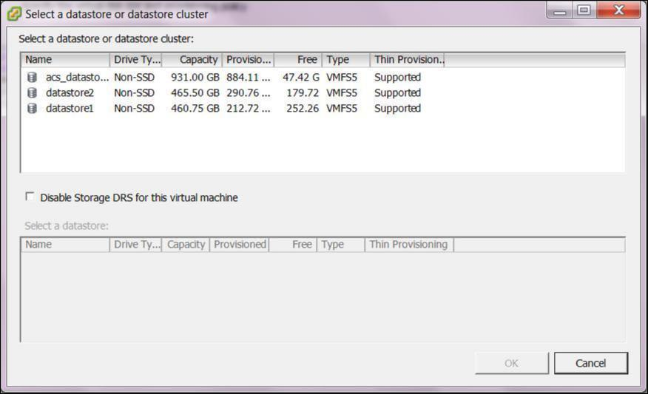Click lower table Capacity column header
This screenshot has height=394, width=648.
pyautogui.click(x=186, y=245)
